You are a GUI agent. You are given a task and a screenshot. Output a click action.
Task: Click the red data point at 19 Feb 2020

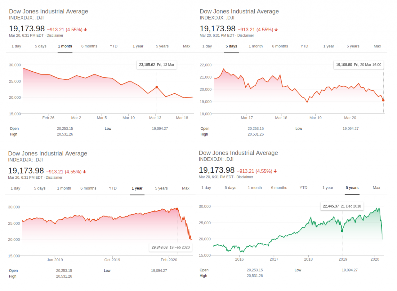tap(177, 209)
